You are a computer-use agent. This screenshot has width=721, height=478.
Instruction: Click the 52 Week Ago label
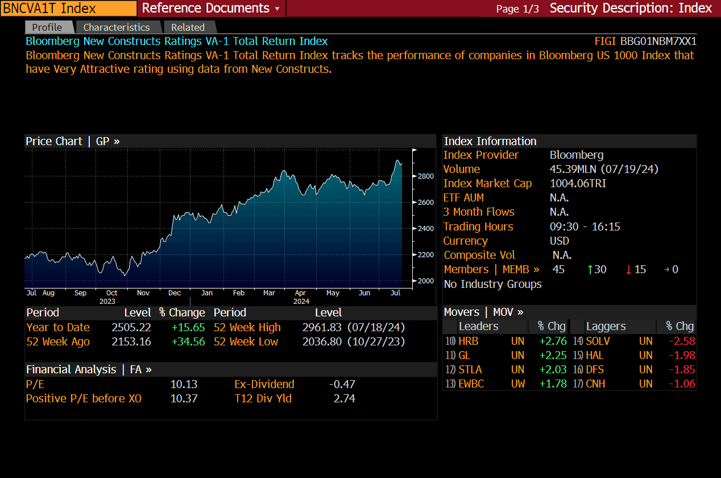[58, 341]
